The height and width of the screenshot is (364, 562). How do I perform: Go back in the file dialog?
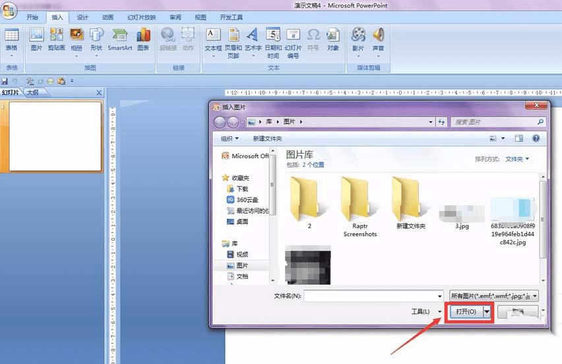click(x=220, y=122)
